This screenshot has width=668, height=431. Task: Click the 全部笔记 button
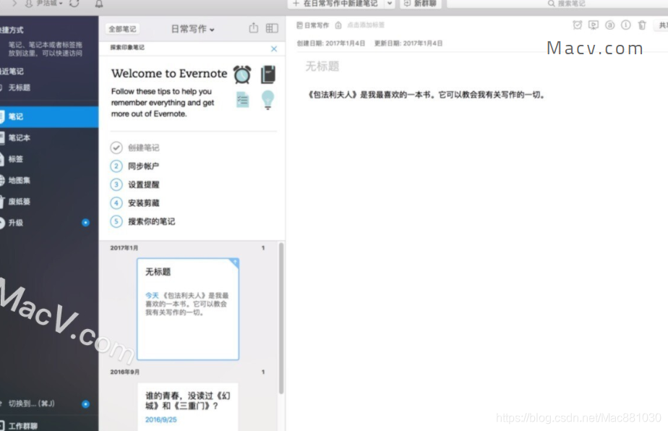pos(122,29)
